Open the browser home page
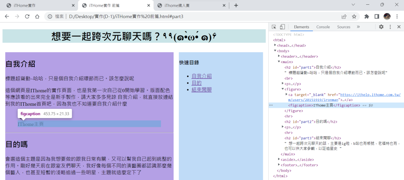 (37, 17)
